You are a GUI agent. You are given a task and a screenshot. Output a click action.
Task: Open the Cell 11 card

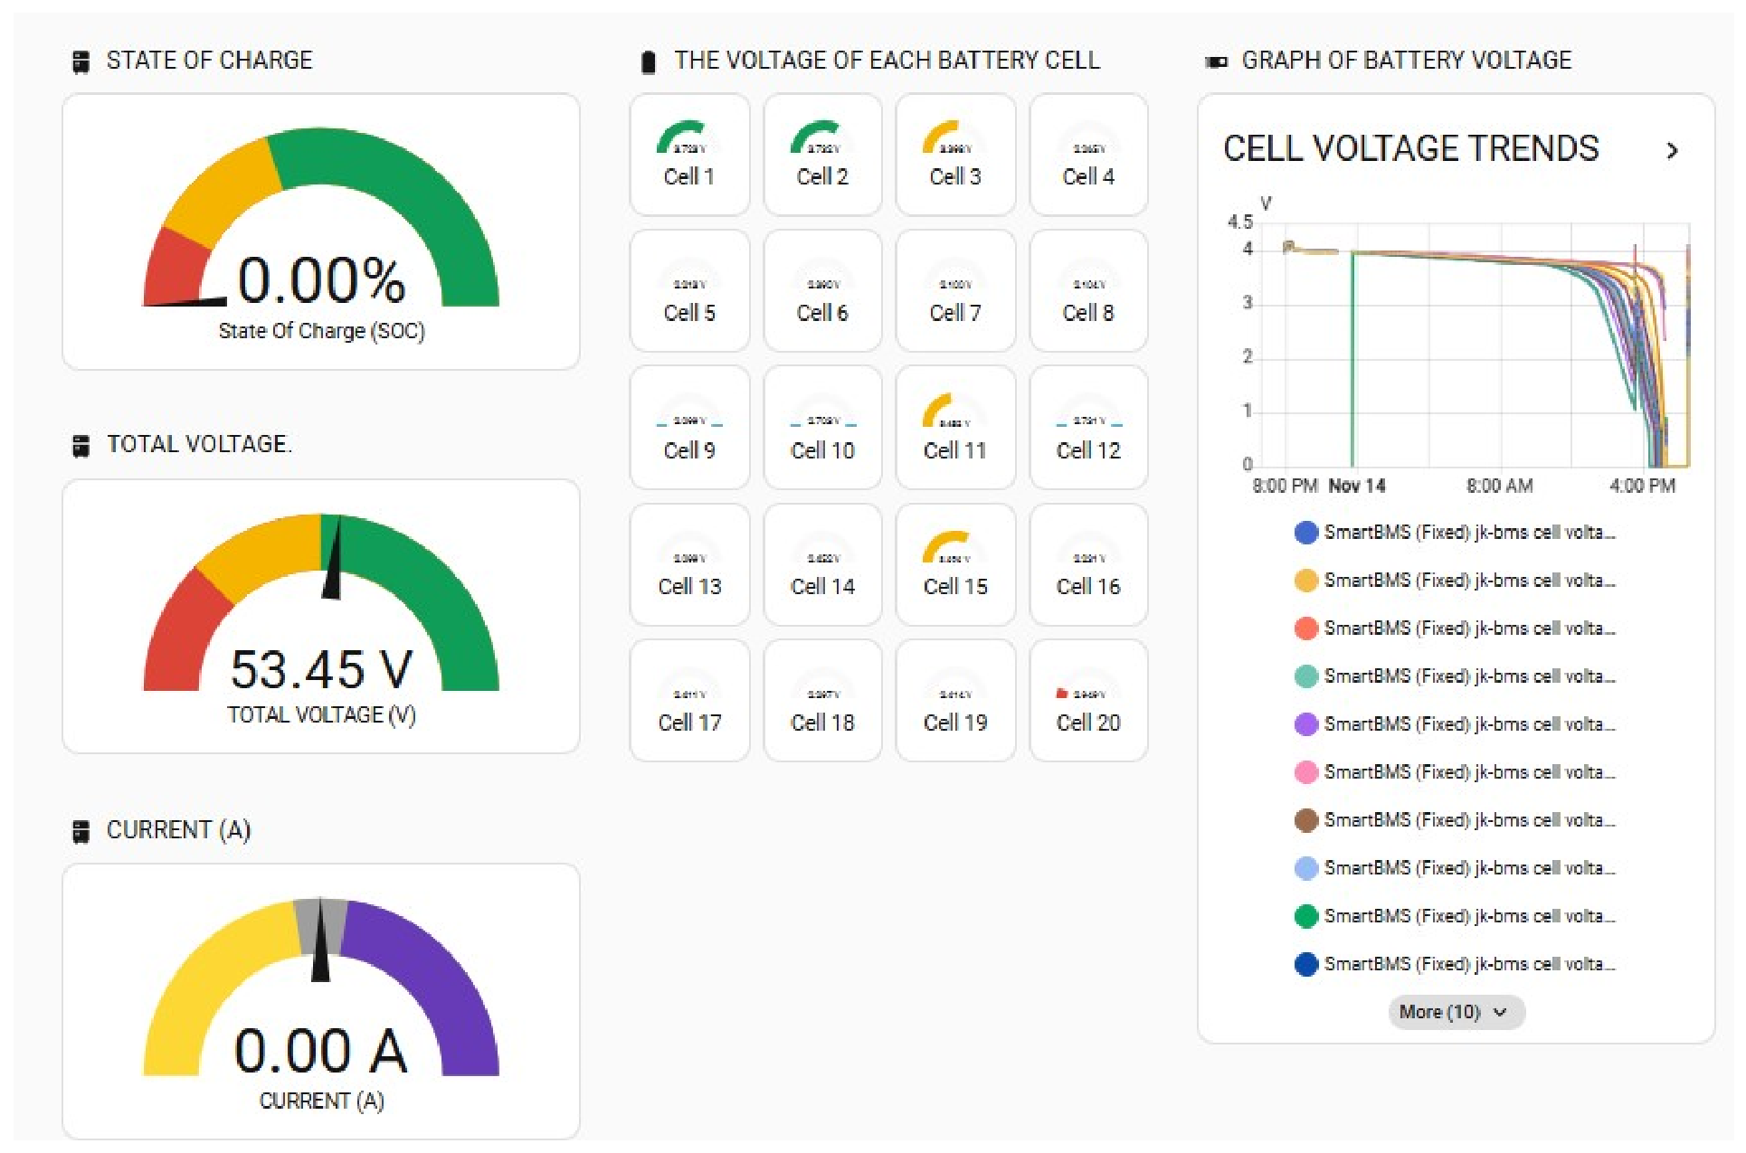point(955,428)
